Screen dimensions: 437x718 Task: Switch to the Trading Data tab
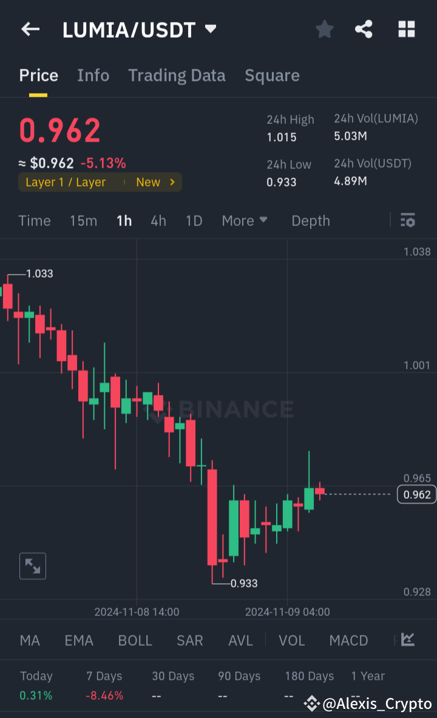click(177, 75)
